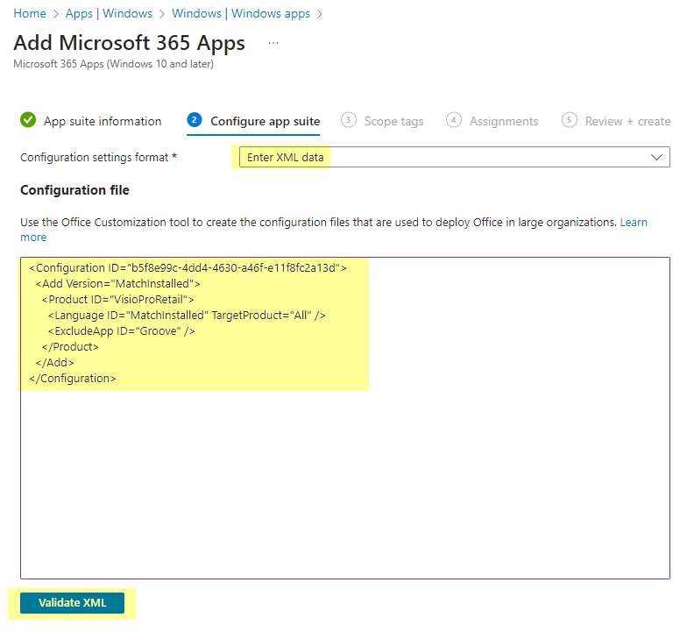Switch to the Scope tags tab
Image resolution: width=694 pixels, height=632 pixels.
pyautogui.click(x=394, y=121)
